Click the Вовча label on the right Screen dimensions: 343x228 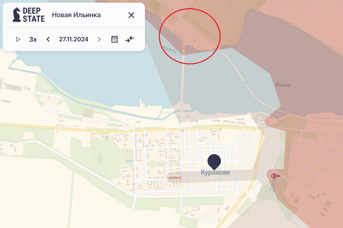(x=283, y=85)
